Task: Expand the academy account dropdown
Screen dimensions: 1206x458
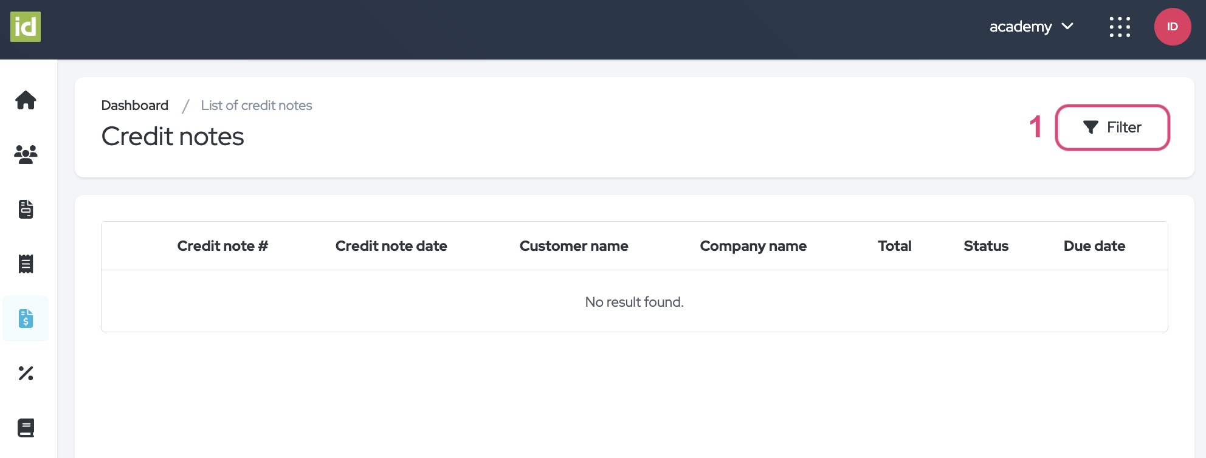Action: pyautogui.click(x=1031, y=27)
